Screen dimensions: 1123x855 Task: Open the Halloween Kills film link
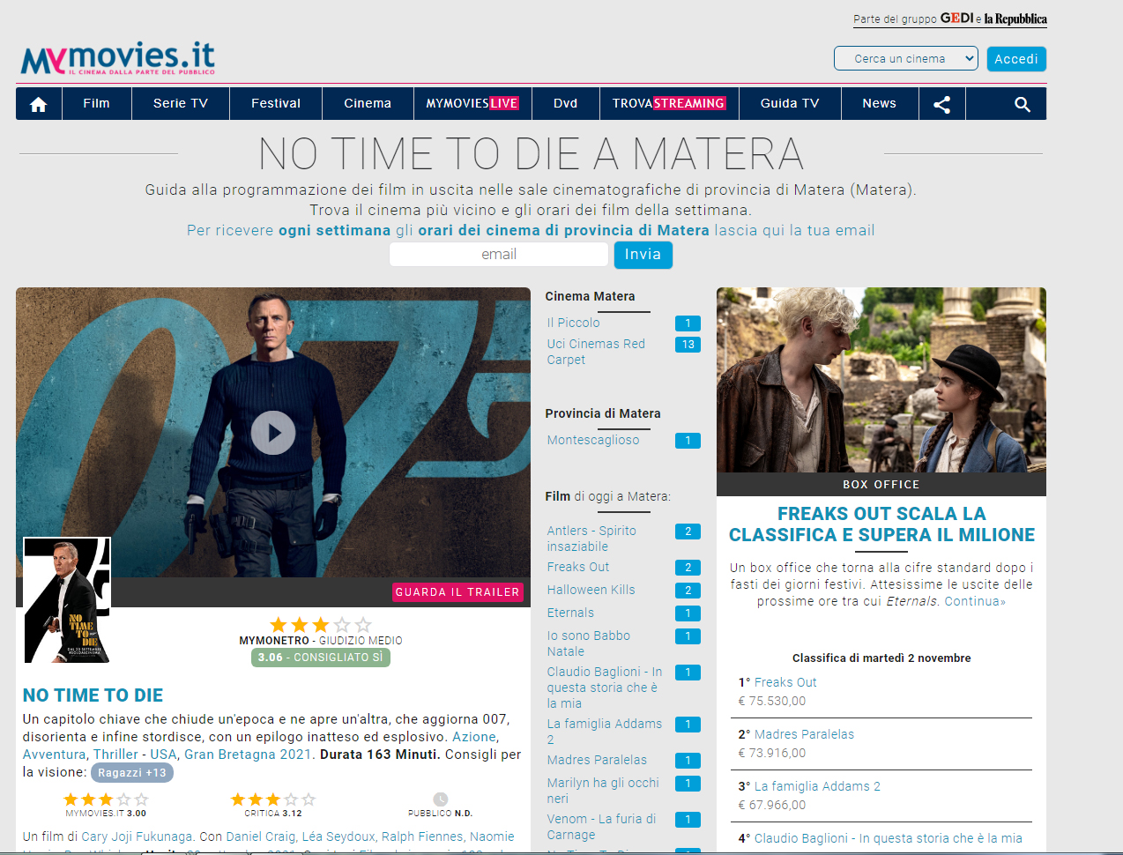click(591, 591)
